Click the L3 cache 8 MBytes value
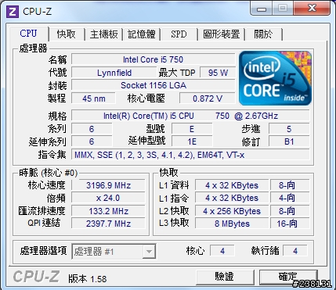 [232, 224]
